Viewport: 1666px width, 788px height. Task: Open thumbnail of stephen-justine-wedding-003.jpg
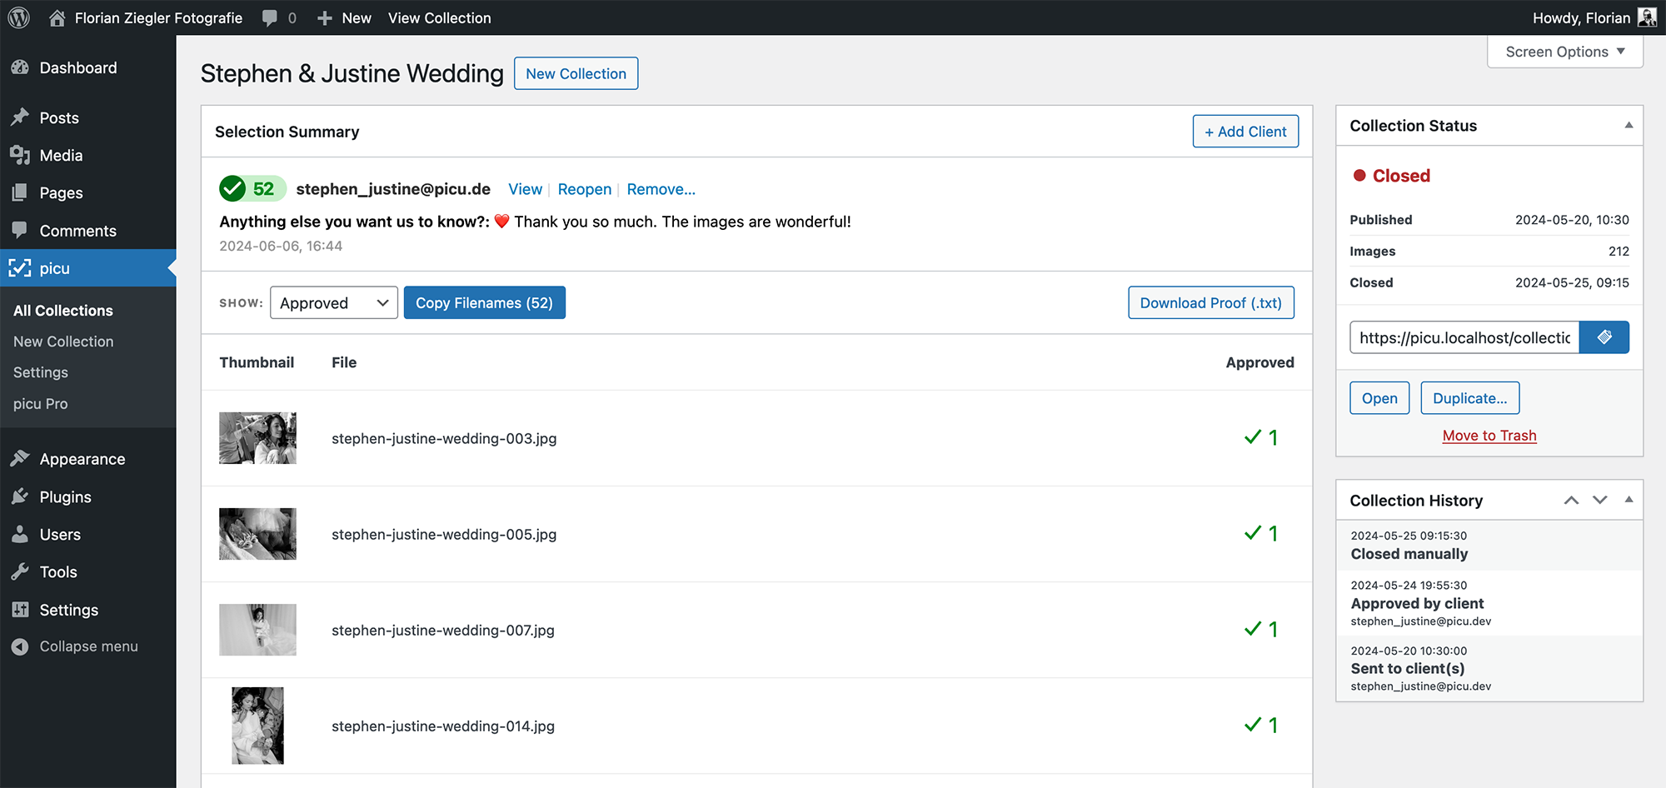257,438
